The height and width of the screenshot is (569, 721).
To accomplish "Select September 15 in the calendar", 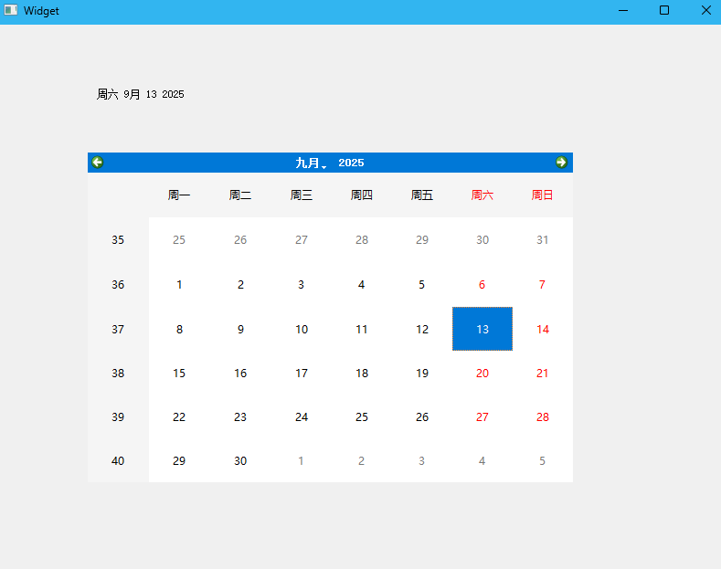I will click(179, 374).
